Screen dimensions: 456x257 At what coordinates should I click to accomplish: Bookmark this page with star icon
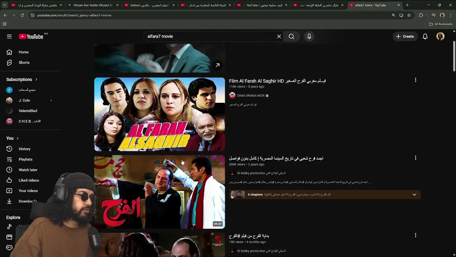(x=409, y=15)
